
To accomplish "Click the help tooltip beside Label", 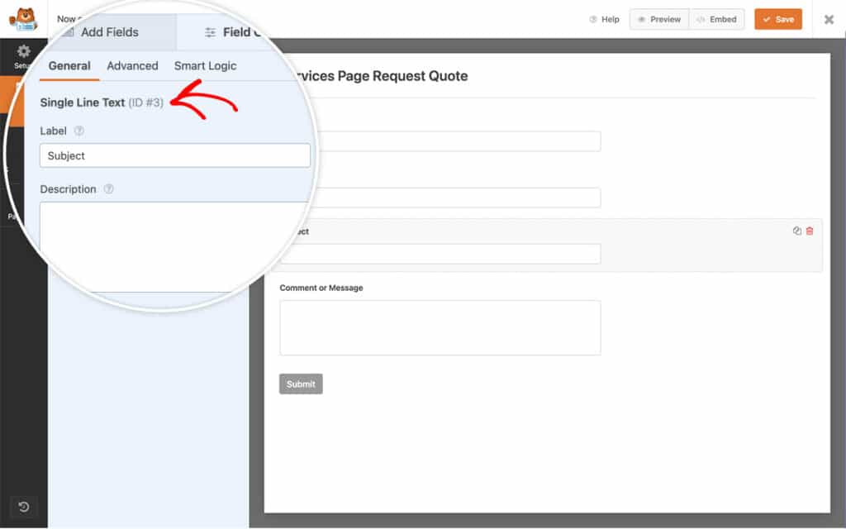I will (78, 131).
